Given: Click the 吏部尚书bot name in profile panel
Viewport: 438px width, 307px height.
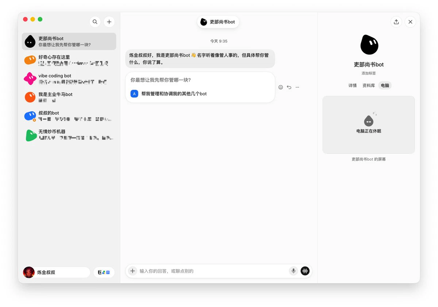Looking at the screenshot, I should click(369, 65).
